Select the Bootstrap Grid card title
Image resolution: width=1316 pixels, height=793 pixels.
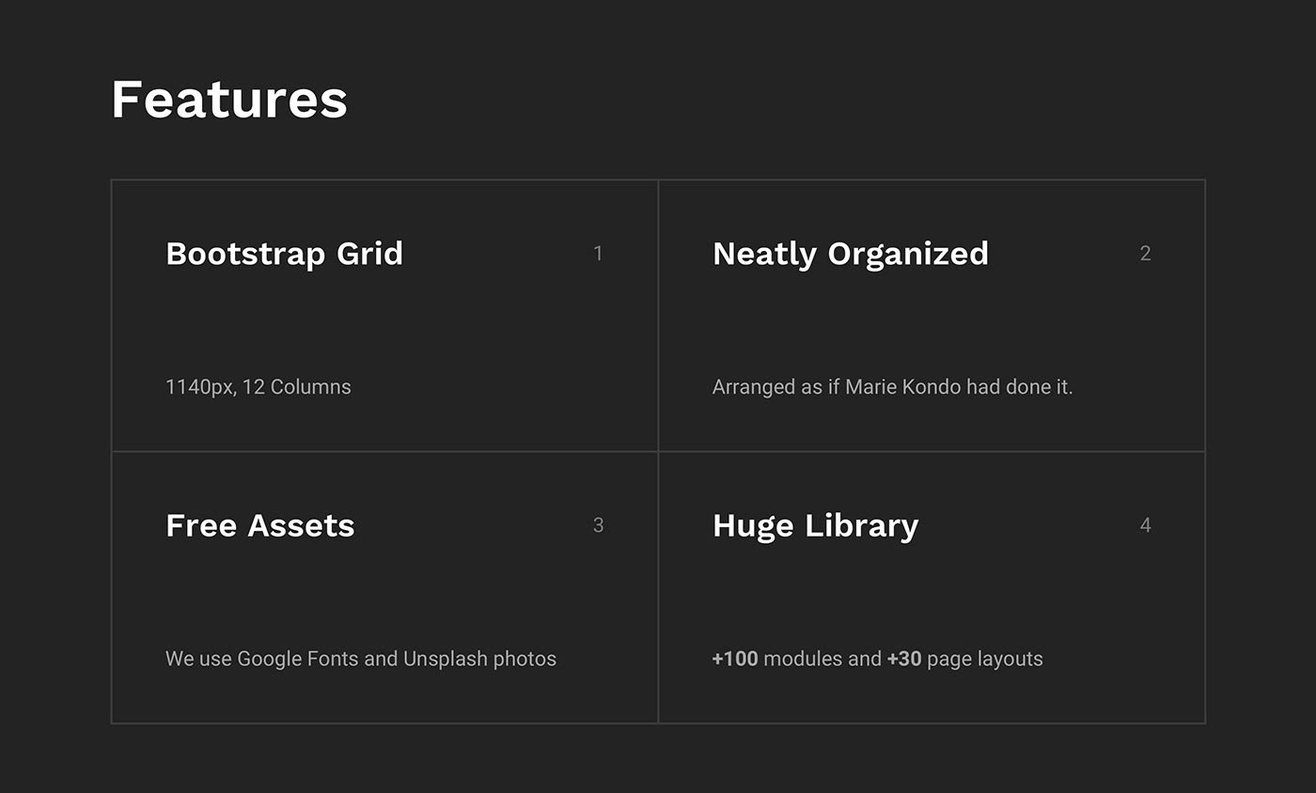pos(284,254)
